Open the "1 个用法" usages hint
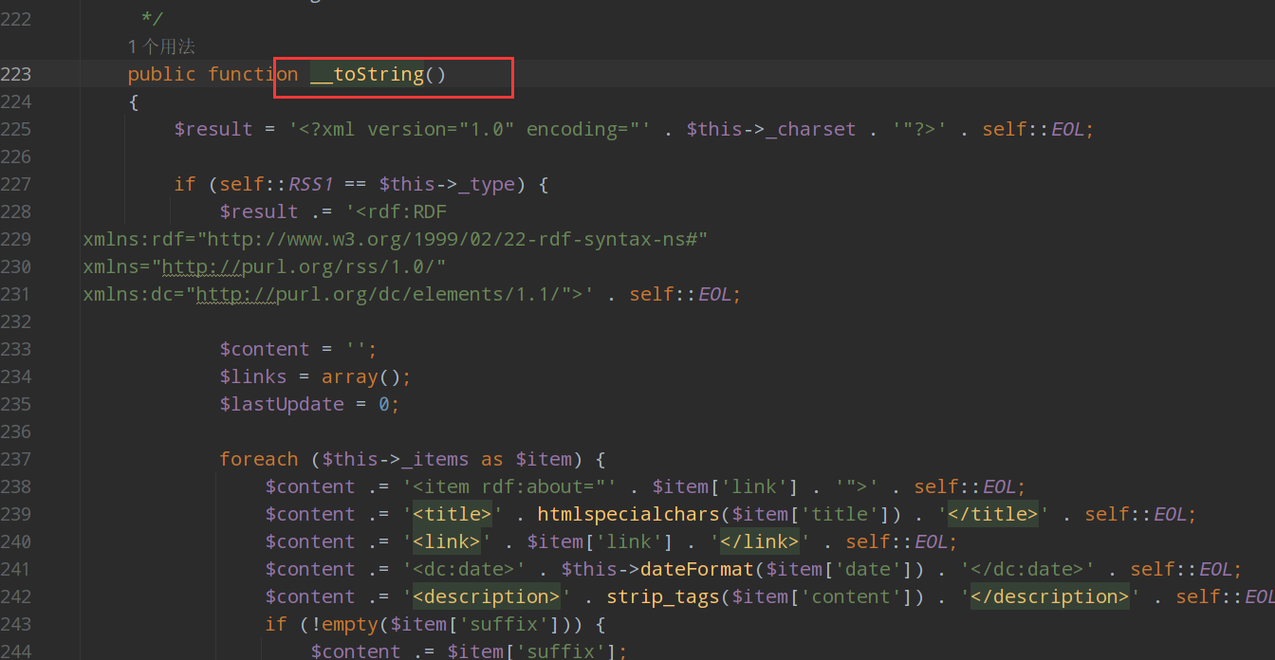 pos(161,46)
